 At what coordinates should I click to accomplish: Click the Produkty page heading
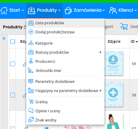tap(13, 27)
